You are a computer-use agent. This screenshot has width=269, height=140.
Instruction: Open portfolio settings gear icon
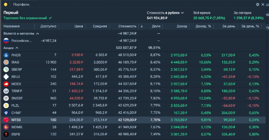click(x=258, y=4)
